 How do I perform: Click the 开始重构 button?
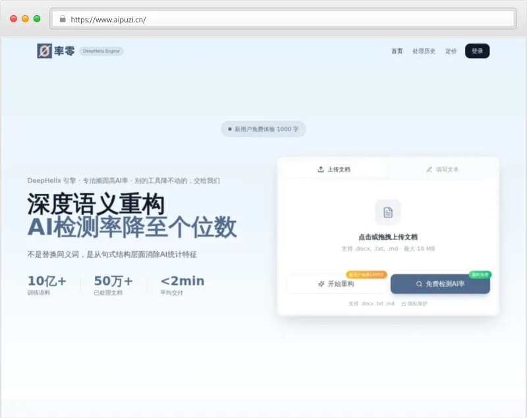click(336, 284)
